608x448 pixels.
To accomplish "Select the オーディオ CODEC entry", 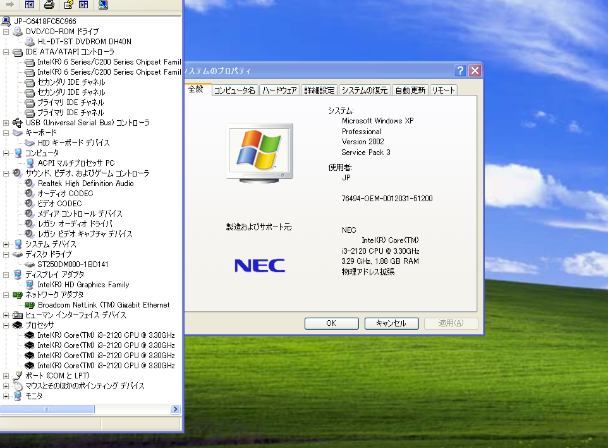I will click(x=65, y=194).
